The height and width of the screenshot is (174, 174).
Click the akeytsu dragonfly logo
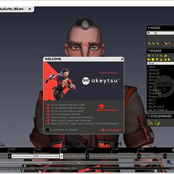tap(86, 81)
